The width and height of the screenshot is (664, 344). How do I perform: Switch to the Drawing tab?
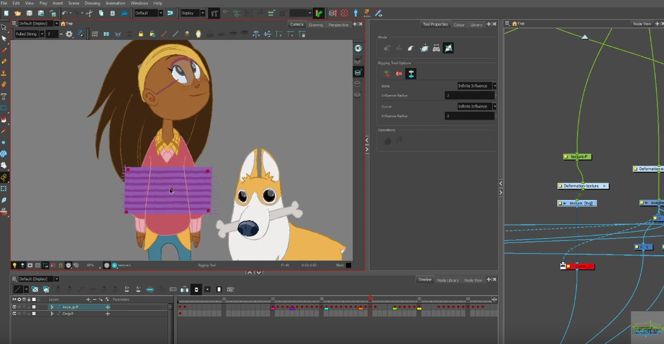pos(316,25)
